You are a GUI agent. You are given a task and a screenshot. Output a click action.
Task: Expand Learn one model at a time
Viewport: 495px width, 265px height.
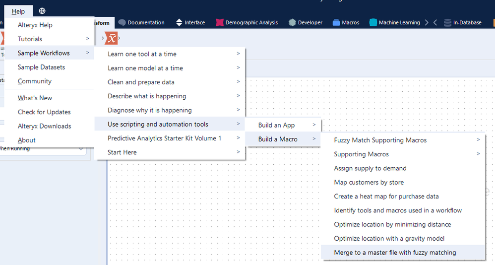(170, 68)
